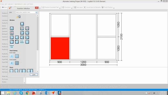Select the arched top window insertion icon
The width and height of the screenshot is (168, 95).
tap(22, 24)
